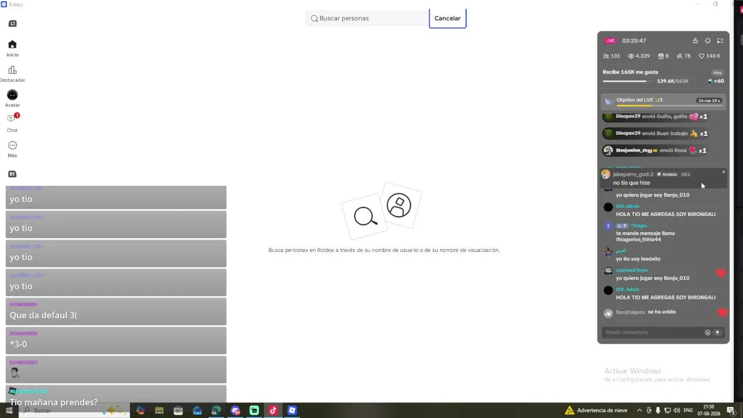Click the Añadir comentario input field
Screen dimensions: 743x418
(652, 333)
